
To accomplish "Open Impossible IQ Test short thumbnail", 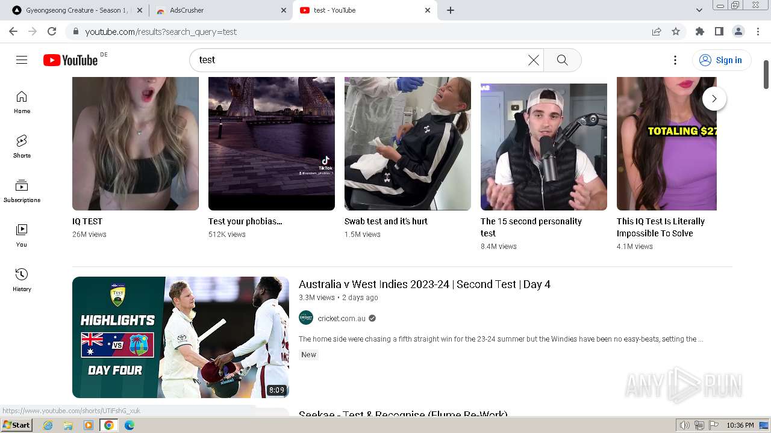I will (667, 144).
